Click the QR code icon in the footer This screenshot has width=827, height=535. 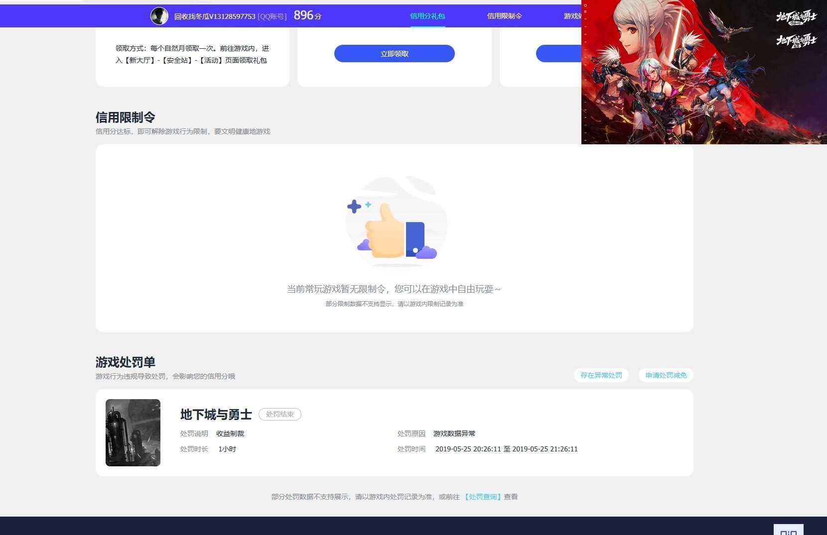[788, 530]
